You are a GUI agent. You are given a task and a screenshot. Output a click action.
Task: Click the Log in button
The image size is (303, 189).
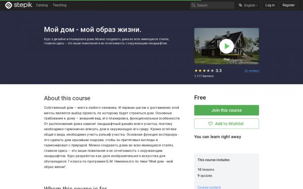[x=270, y=5]
